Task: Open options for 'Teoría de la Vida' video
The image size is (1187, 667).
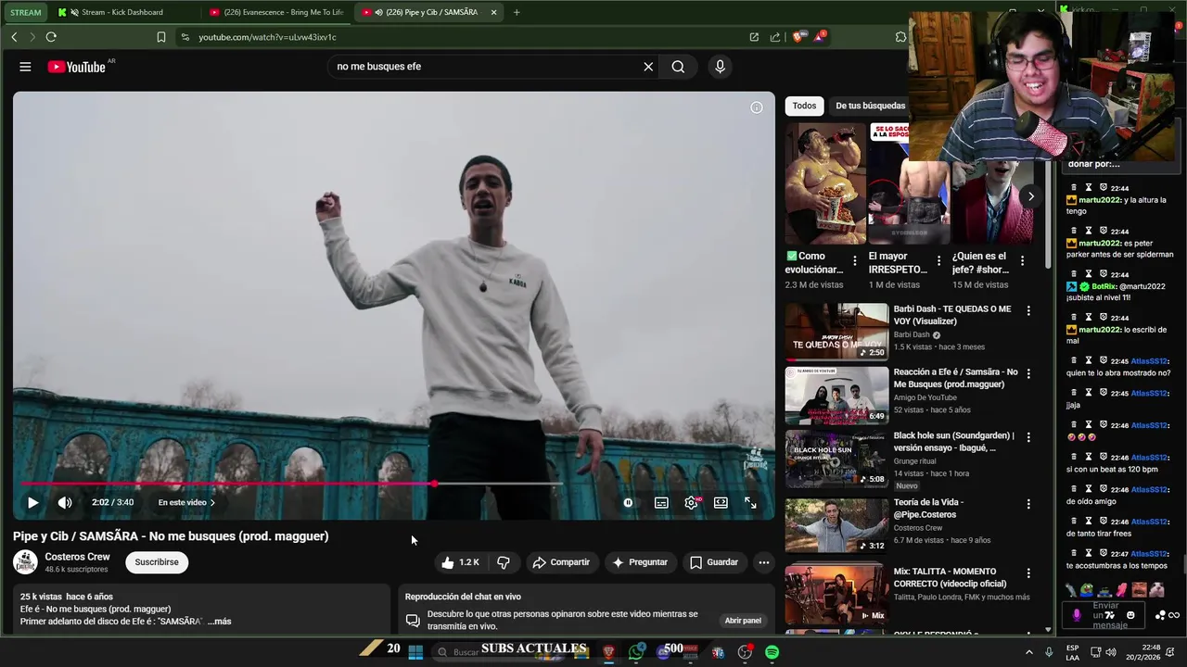Action: tap(1027, 504)
